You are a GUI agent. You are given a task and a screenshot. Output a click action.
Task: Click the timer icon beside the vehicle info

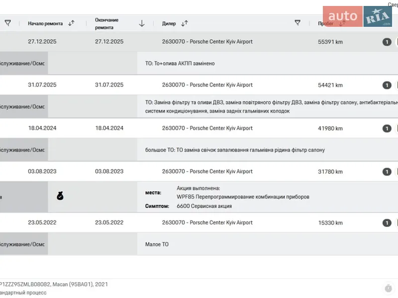click(x=388, y=288)
